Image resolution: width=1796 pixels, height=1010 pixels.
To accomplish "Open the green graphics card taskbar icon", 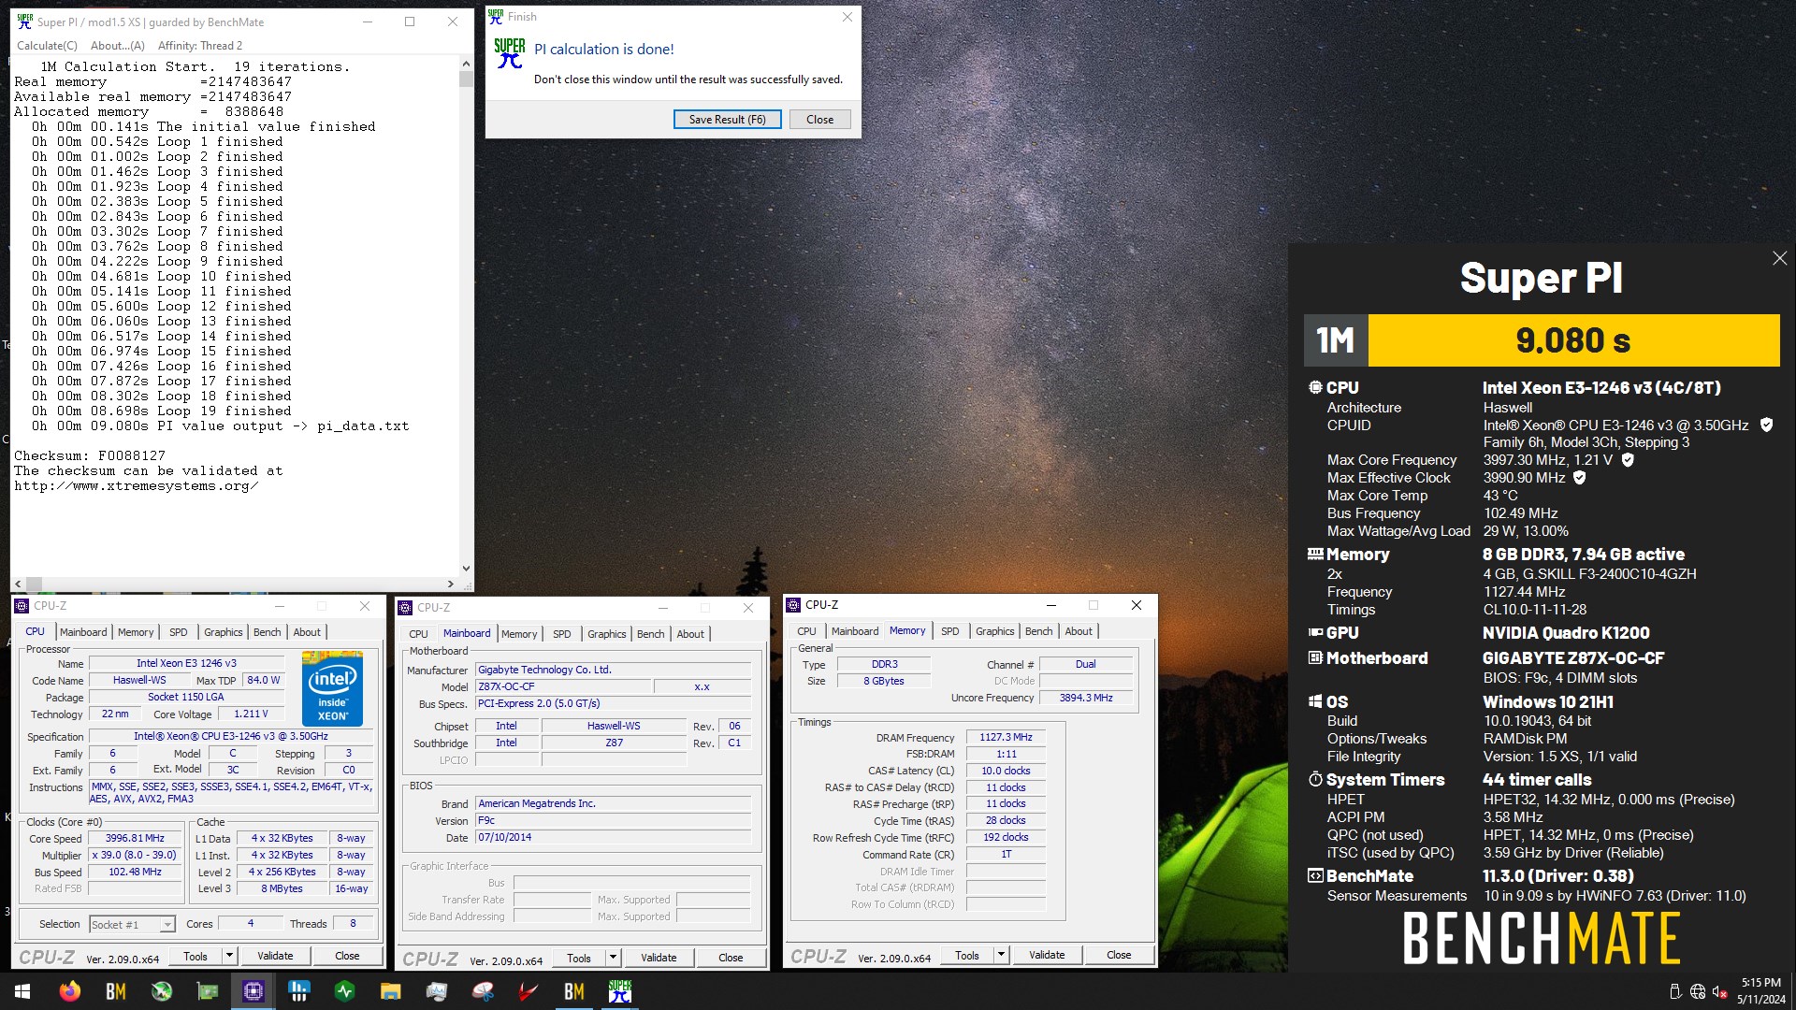I will (x=207, y=991).
